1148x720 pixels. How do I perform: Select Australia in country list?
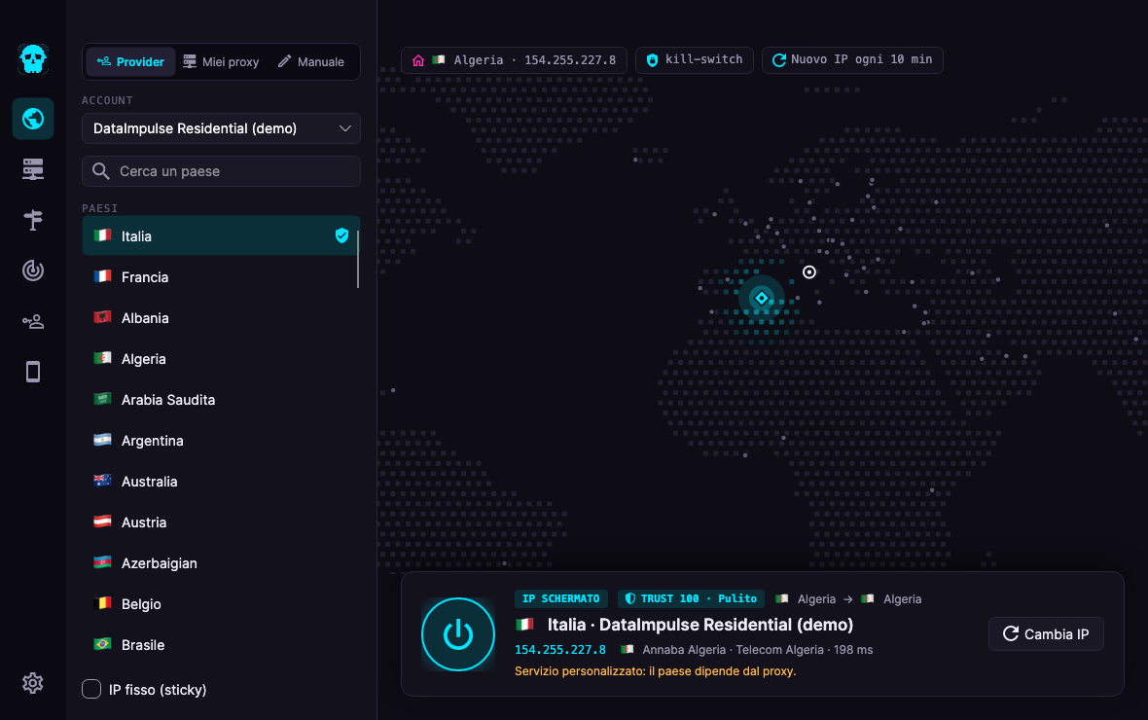pyautogui.click(x=221, y=482)
